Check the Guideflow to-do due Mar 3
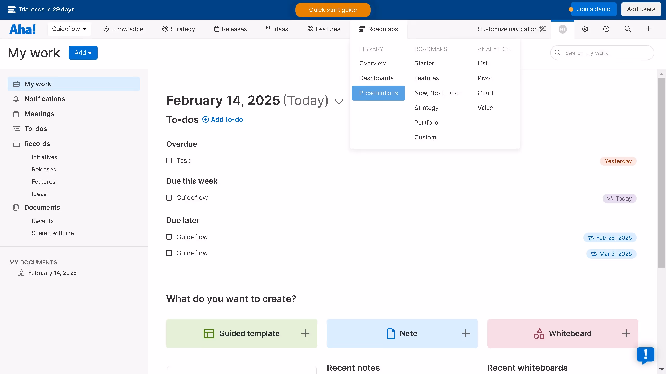Viewport: 666px width, 374px height. [x=169, y=253]
